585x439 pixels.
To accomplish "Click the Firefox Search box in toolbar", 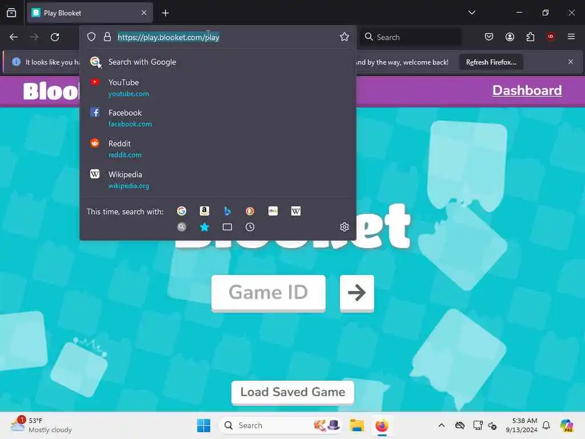I will [x=410, y=37].
